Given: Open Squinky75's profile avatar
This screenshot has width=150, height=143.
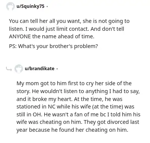Looking at the screenshot, I should (x=10, y=6).
